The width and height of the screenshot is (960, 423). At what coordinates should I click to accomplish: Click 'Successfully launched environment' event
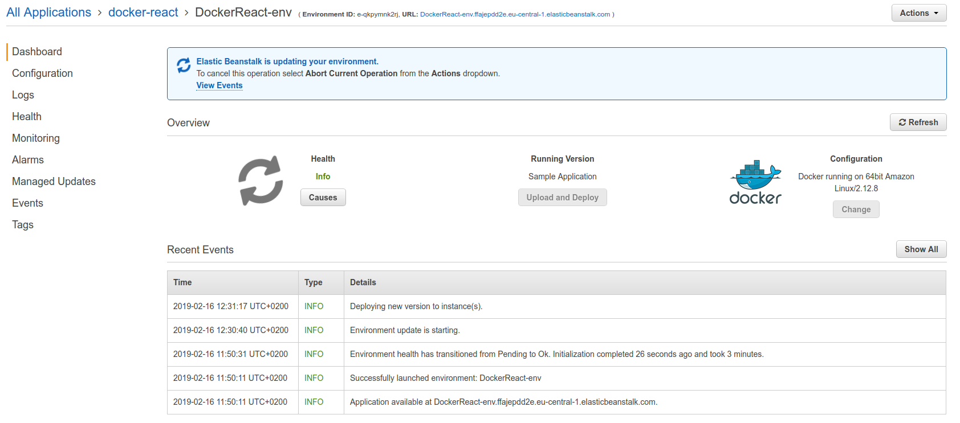(x=446, y=378)
